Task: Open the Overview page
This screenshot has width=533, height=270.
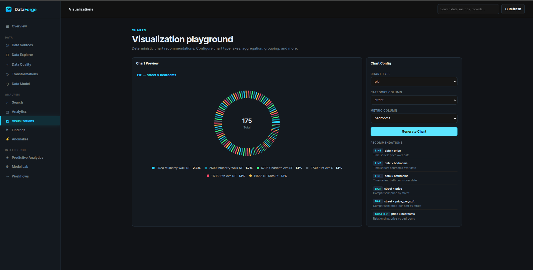Action: tap(30, 26)
